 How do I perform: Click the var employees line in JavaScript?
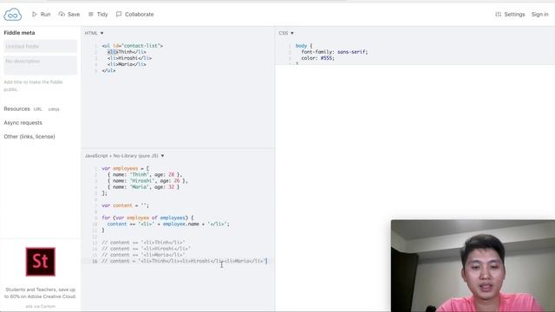[125, 168]
